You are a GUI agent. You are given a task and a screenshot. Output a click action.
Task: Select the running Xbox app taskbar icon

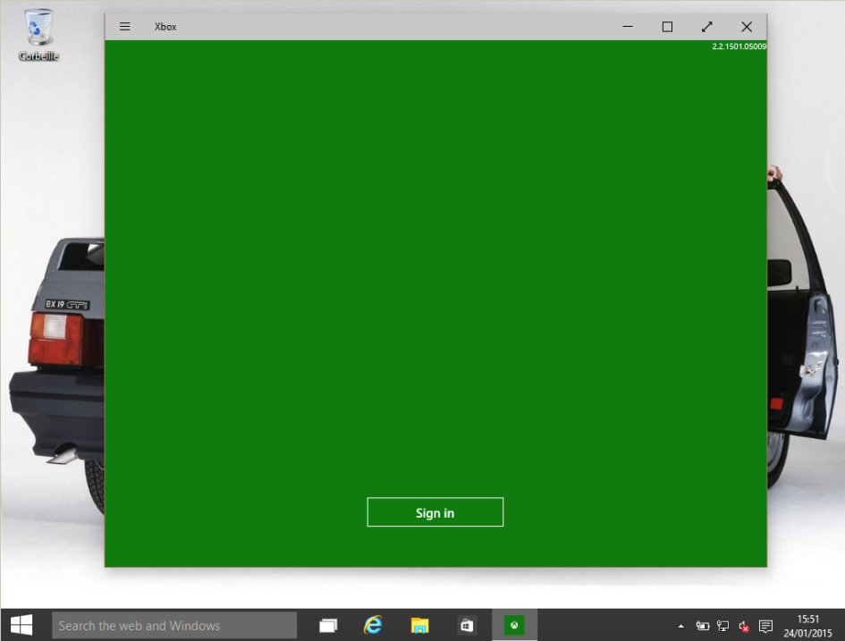coord(512,625)
